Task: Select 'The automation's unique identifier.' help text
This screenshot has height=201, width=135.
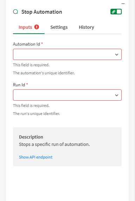Action: click(x=44, y=73)
